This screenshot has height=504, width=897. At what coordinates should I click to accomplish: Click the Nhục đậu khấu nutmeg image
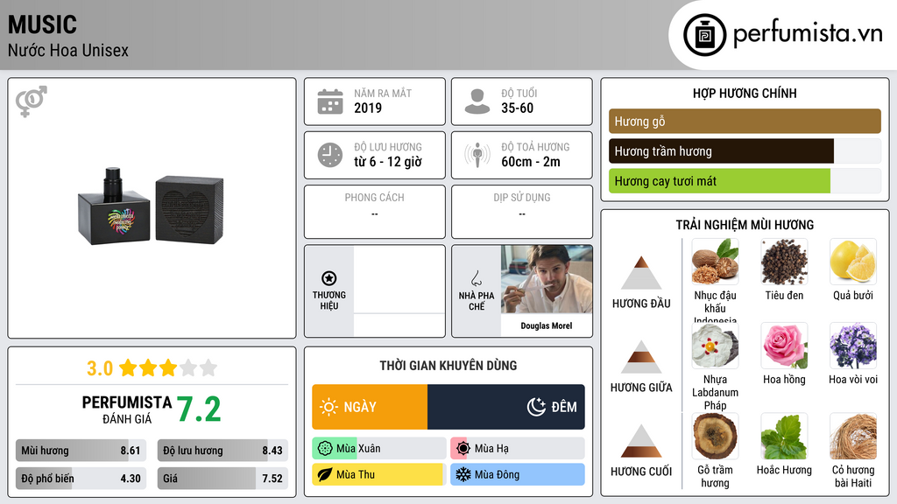tap(715, 262)
